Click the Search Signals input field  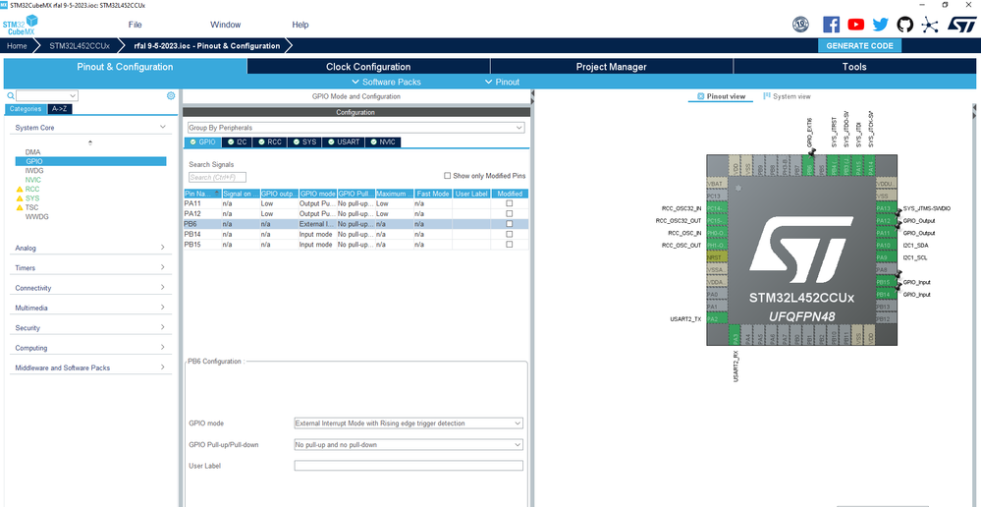tap(217, 177)
